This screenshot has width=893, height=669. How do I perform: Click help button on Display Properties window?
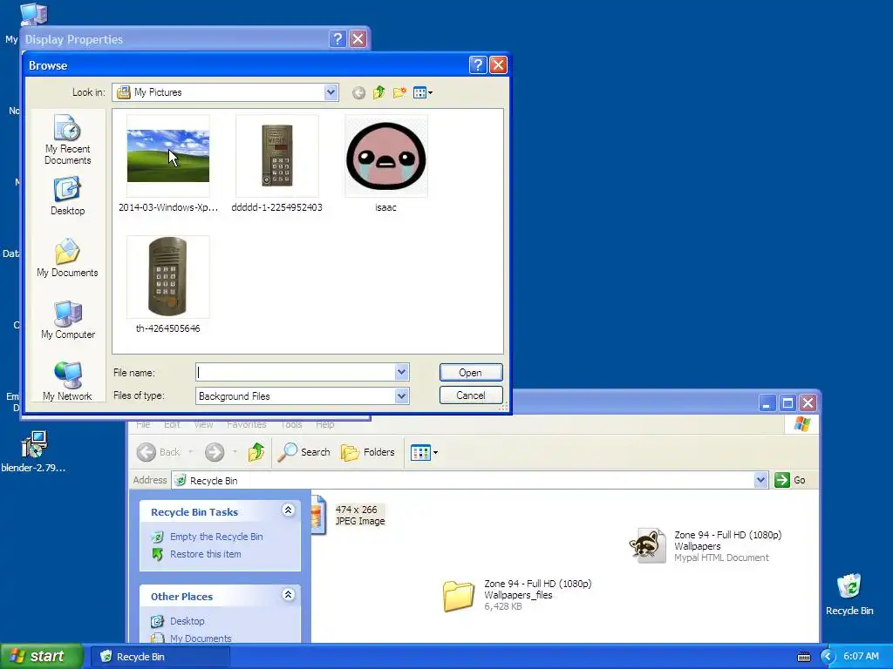pyautogui.click(x=337, y=38)
